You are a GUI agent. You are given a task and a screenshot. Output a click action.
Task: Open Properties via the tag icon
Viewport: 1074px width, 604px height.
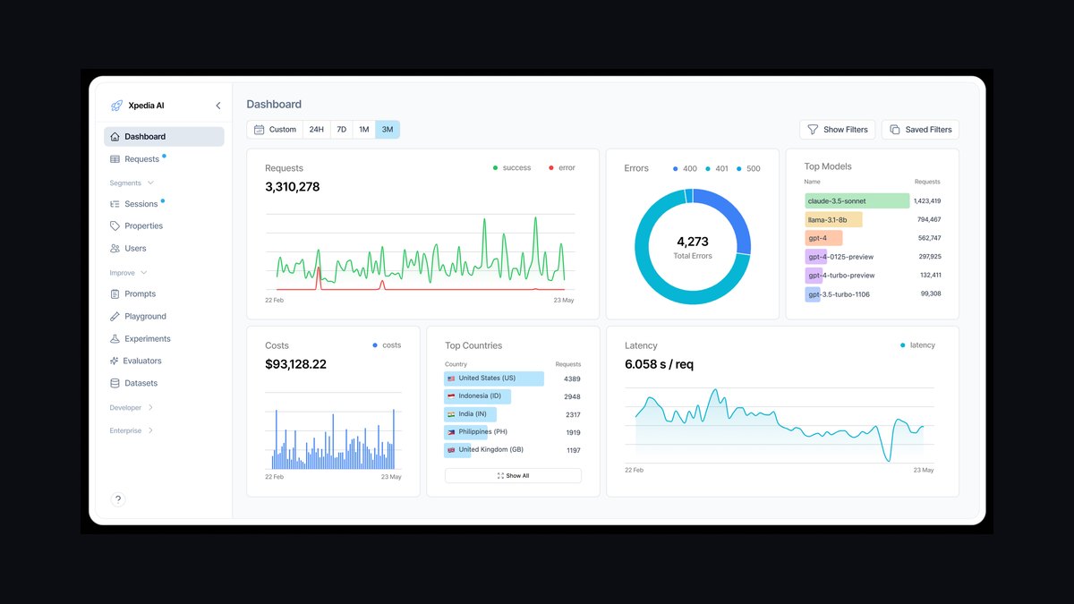[x=115, y=226]
